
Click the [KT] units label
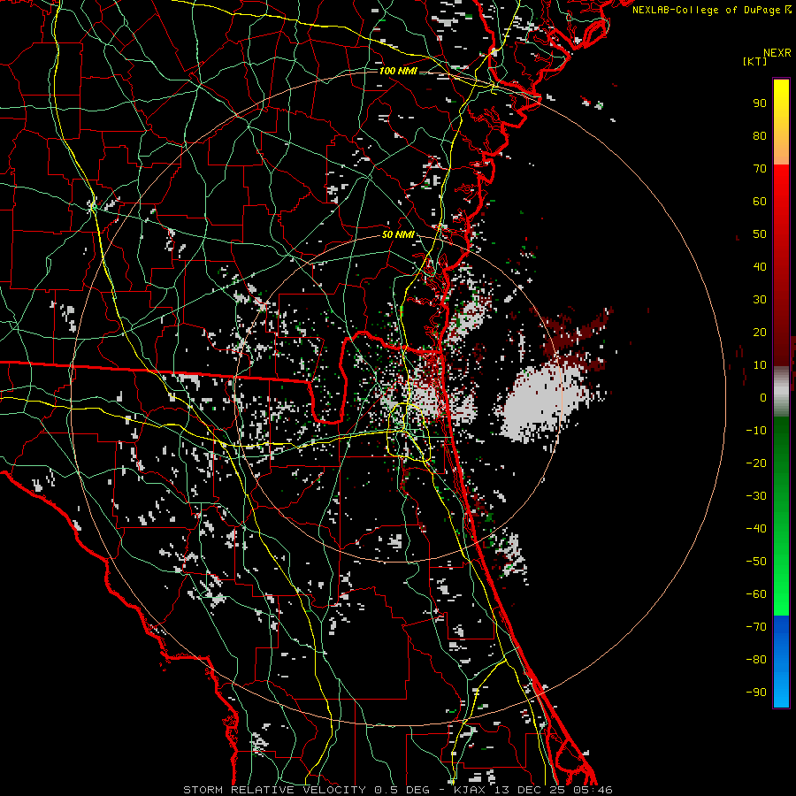click(754, 61)
